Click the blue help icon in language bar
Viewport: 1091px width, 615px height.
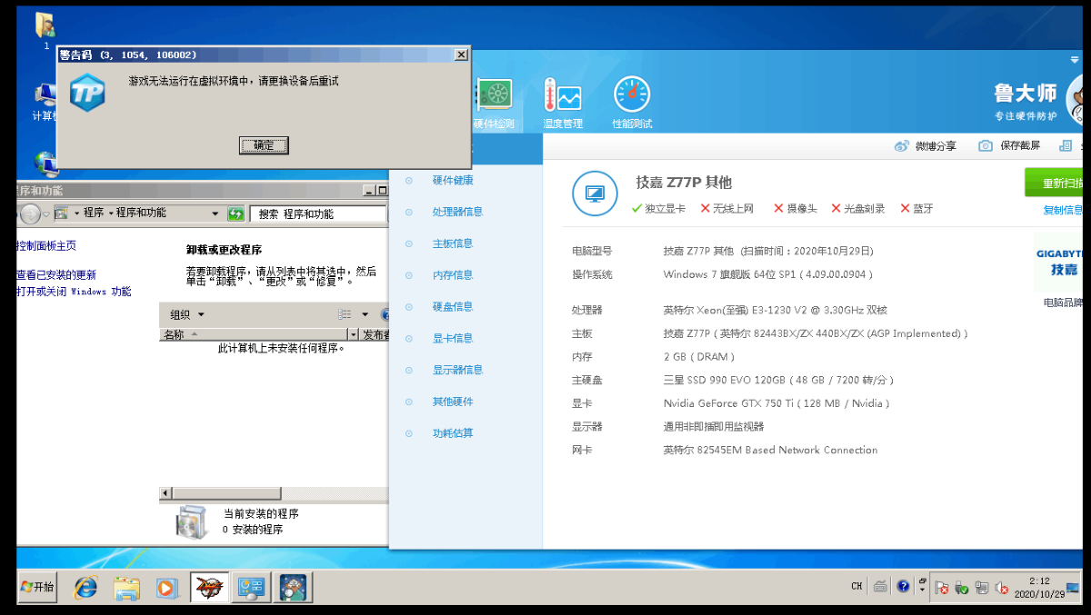tap(903, 587)
